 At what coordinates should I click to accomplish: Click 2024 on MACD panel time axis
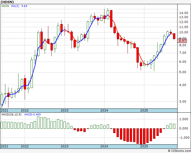click(104, 146)
